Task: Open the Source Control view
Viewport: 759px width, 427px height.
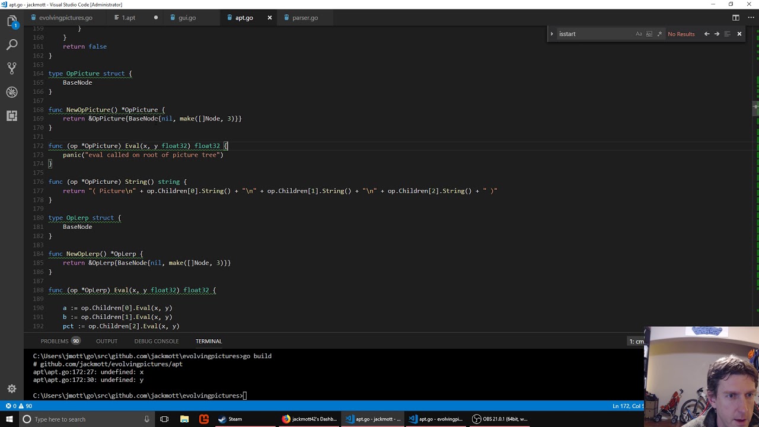Action: (12, 68)
